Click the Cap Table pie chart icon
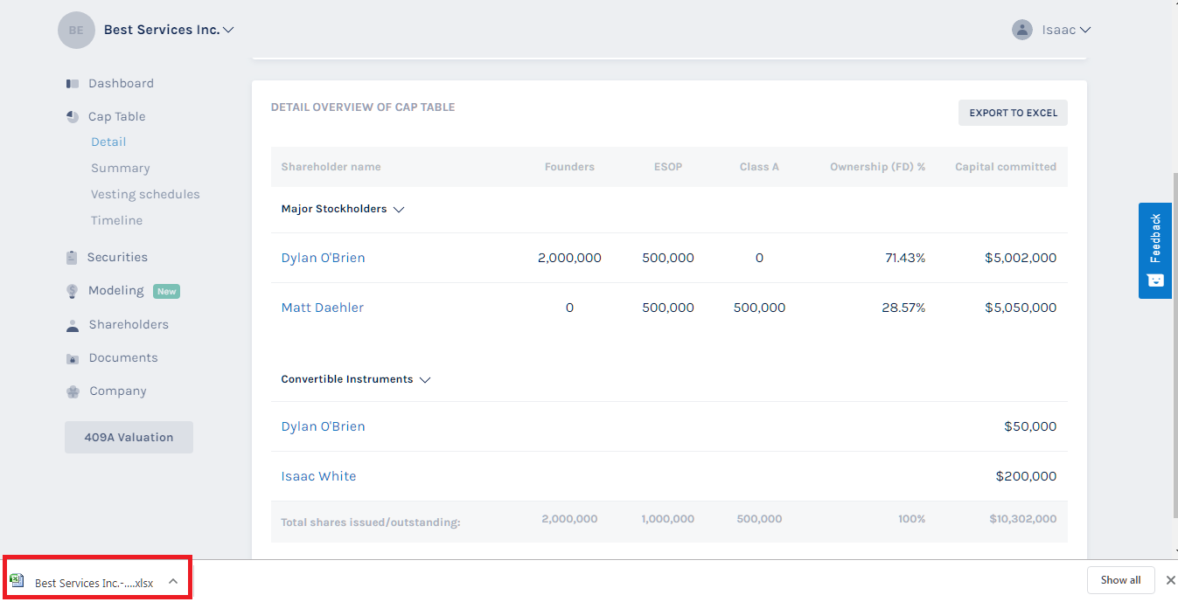The image size is (1178, 602). [x=73, y=117]
